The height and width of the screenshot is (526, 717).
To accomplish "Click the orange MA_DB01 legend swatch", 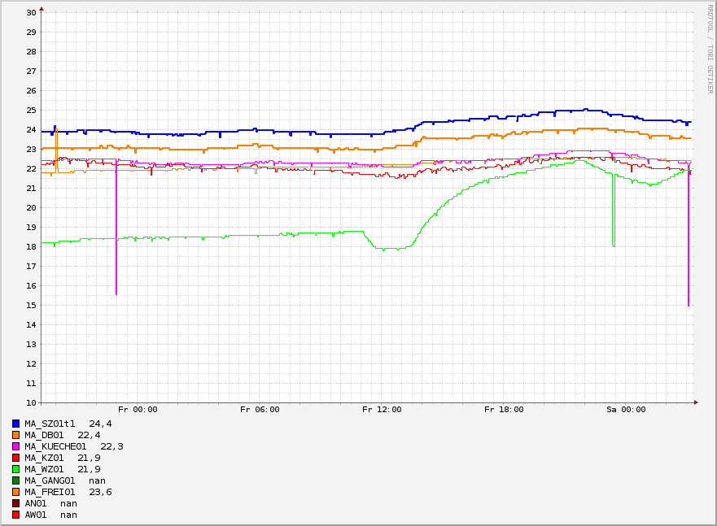I will [16, 435].
